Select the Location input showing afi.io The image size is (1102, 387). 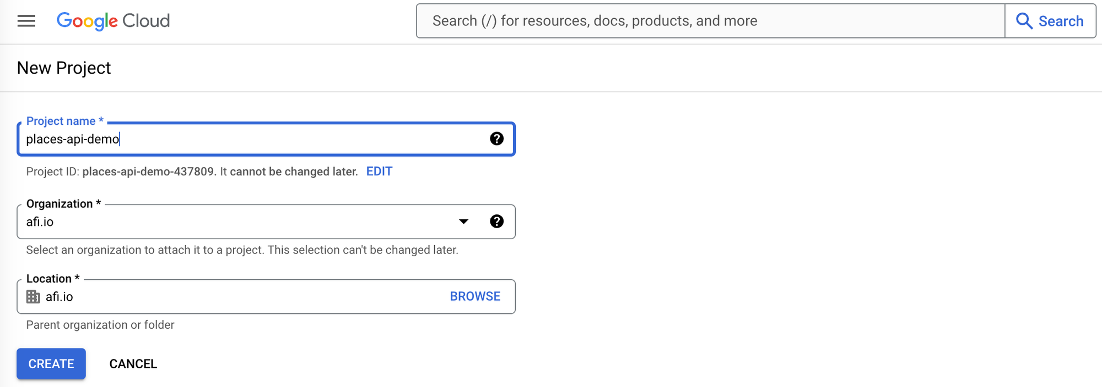220,296
